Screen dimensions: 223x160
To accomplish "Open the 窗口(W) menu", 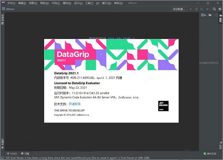I will [x=107, y=3].
